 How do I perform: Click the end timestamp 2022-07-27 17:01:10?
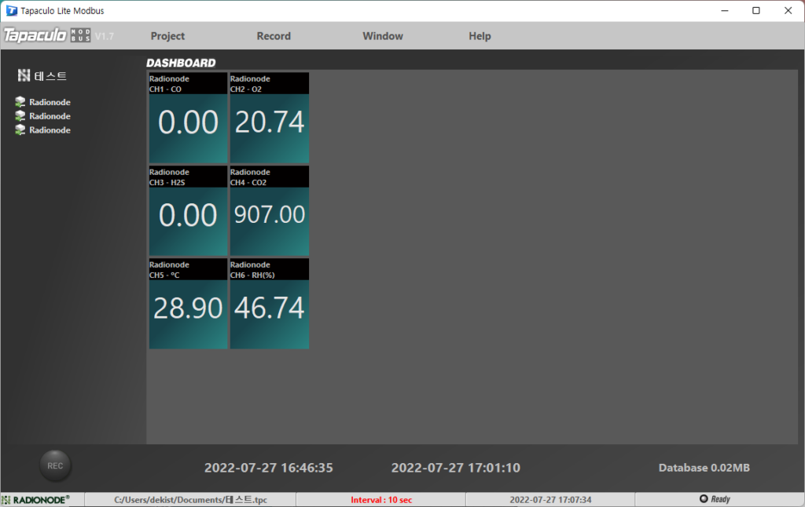[456, 468]
